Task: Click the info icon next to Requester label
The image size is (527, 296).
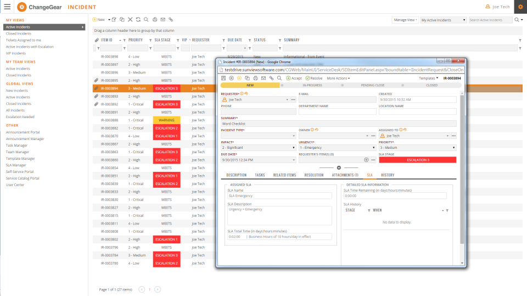Action: [242, 94]
